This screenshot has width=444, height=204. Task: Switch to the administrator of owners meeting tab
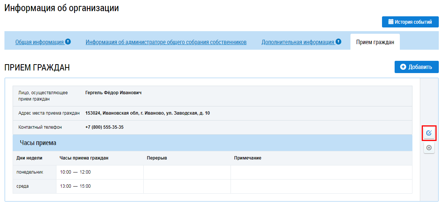[x=166, y=42]
